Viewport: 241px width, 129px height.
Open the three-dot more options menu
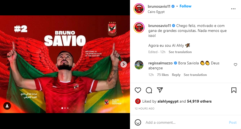click(x=233, y=9)
